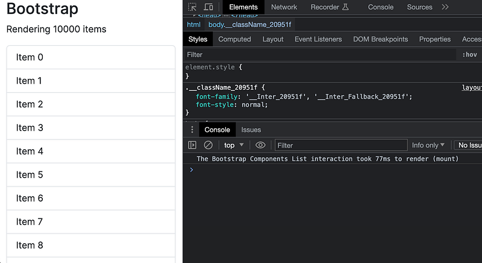Switch to the Styles pane tab
The height and width of the screenshot is (263, 482).
point(198,39)
